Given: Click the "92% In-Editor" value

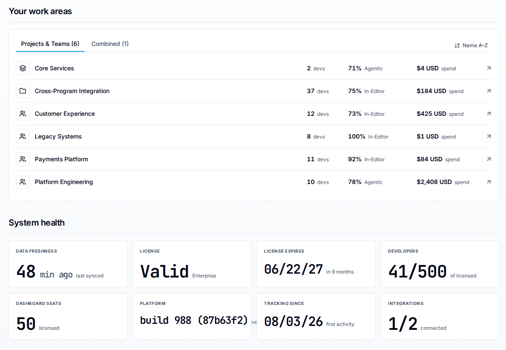Looking at the screenshot, I should coord(366,160).
